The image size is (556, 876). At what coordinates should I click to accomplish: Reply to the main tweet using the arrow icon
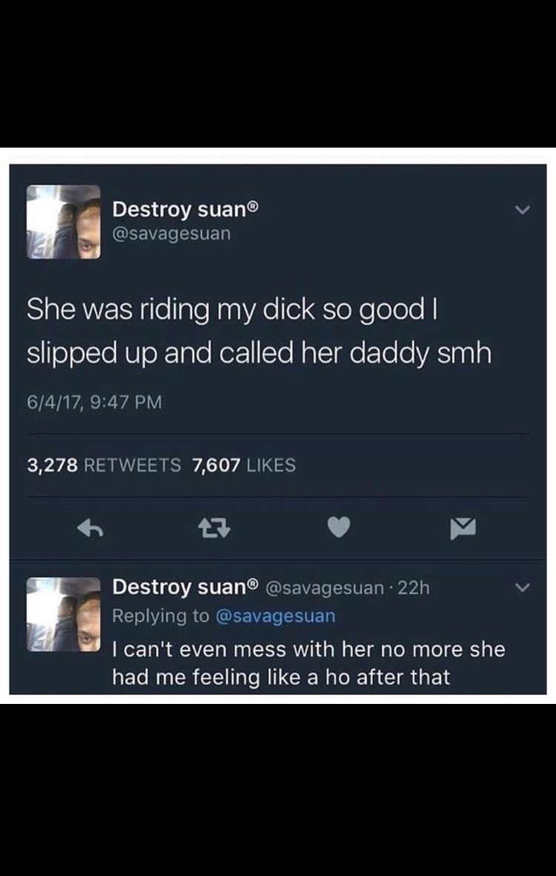(x=91, y=528)
